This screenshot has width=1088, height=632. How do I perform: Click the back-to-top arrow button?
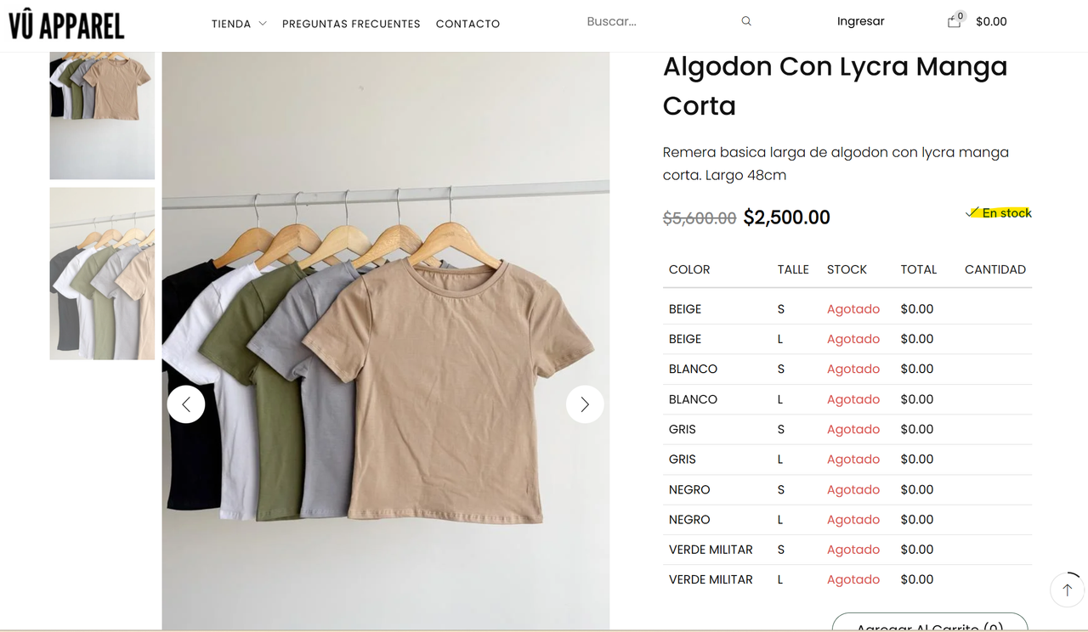(x=1068, y=590)
